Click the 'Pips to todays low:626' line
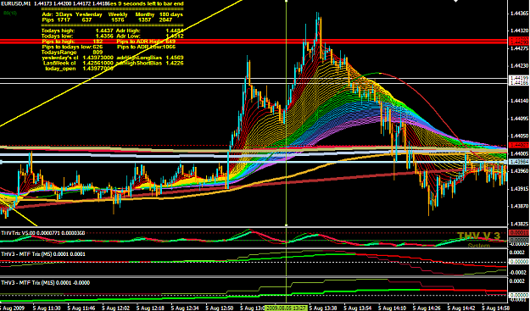This screenshot has width=530, height=311. 72,47
